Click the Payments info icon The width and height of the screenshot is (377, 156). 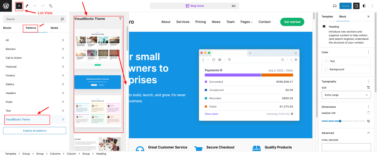pos(221,70)
